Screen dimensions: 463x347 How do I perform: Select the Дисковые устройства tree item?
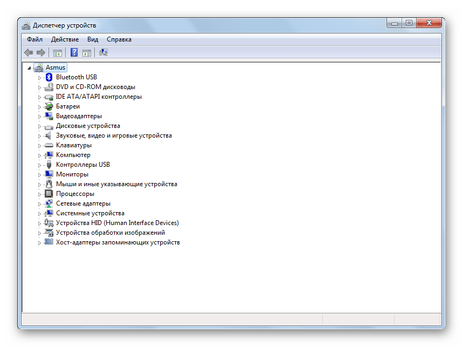(x=88, y=126)
